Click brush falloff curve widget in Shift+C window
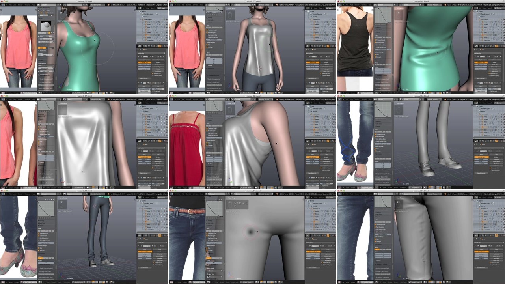Screen dimensions: 505x284 (x=214, y=208)
